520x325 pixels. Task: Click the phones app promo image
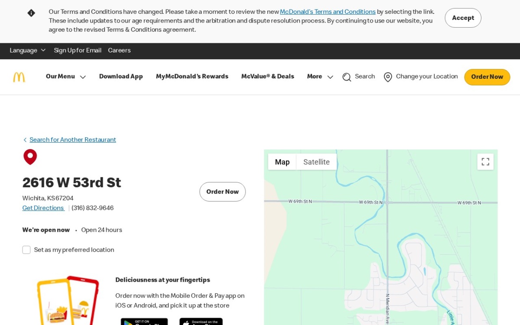(68, 300)
